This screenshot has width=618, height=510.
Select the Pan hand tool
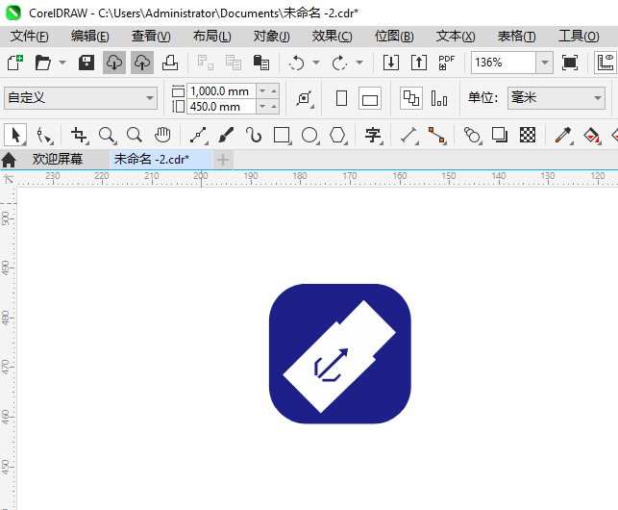point(162,135)
